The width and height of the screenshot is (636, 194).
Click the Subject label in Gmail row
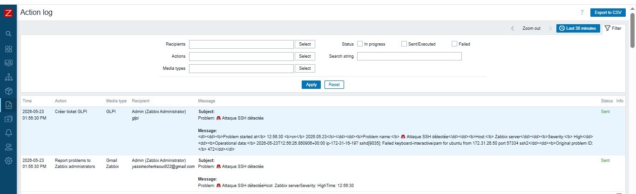click(206, 161)
